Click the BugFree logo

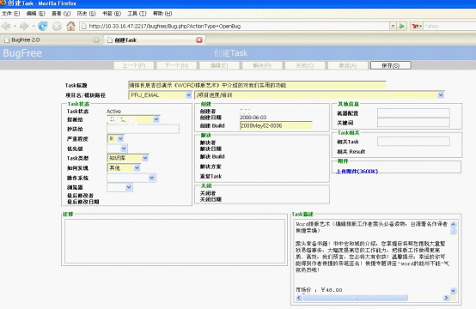[x=22, y=53]
